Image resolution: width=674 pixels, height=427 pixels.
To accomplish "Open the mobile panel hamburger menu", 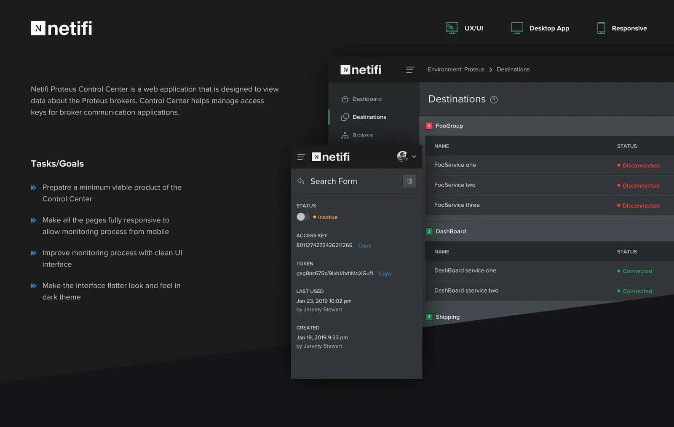I will (x=301, y=157).
